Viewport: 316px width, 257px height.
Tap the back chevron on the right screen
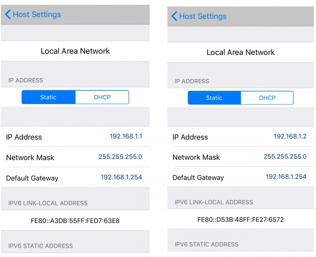point(174,16)
